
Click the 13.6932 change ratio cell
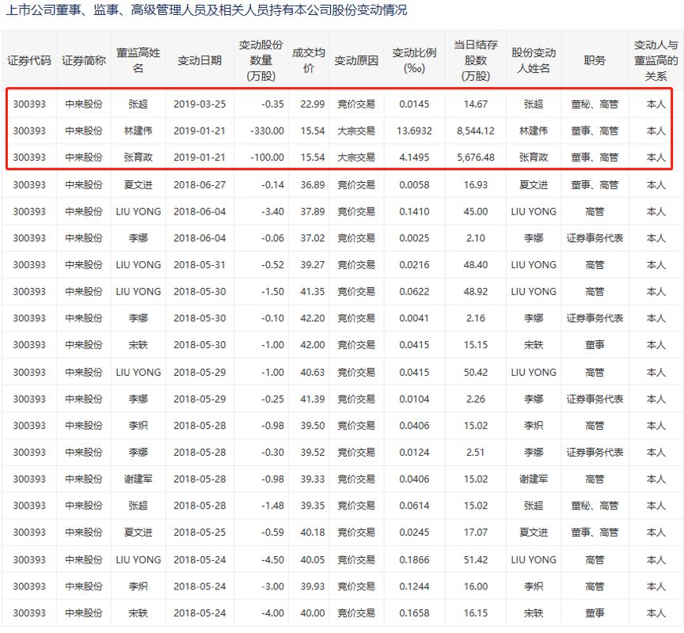coord(414,131)
